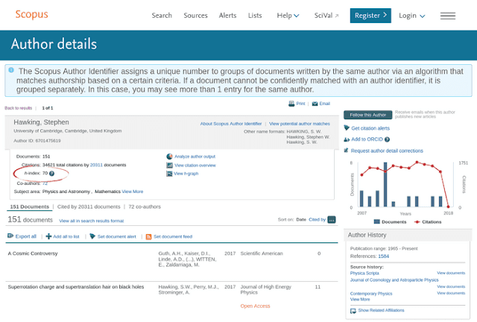Open About Scopus Author Identifier link
The image size is (477, 322).
231,124
